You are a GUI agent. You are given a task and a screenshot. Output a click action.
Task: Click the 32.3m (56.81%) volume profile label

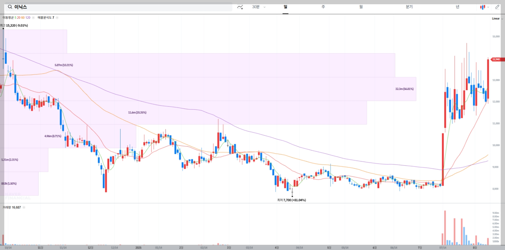tap(404, 89)
